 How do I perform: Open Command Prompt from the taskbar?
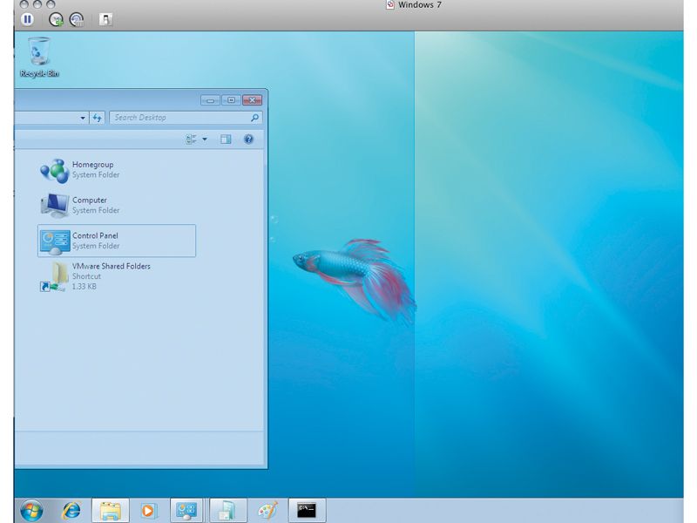pyautogui.click(x=305, y=512)
